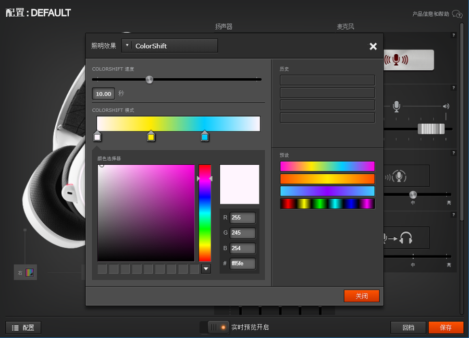Viewport: 469px width, 338px height.
Task: Click the ColorShift speed slider handle
Action: [150, 80]
